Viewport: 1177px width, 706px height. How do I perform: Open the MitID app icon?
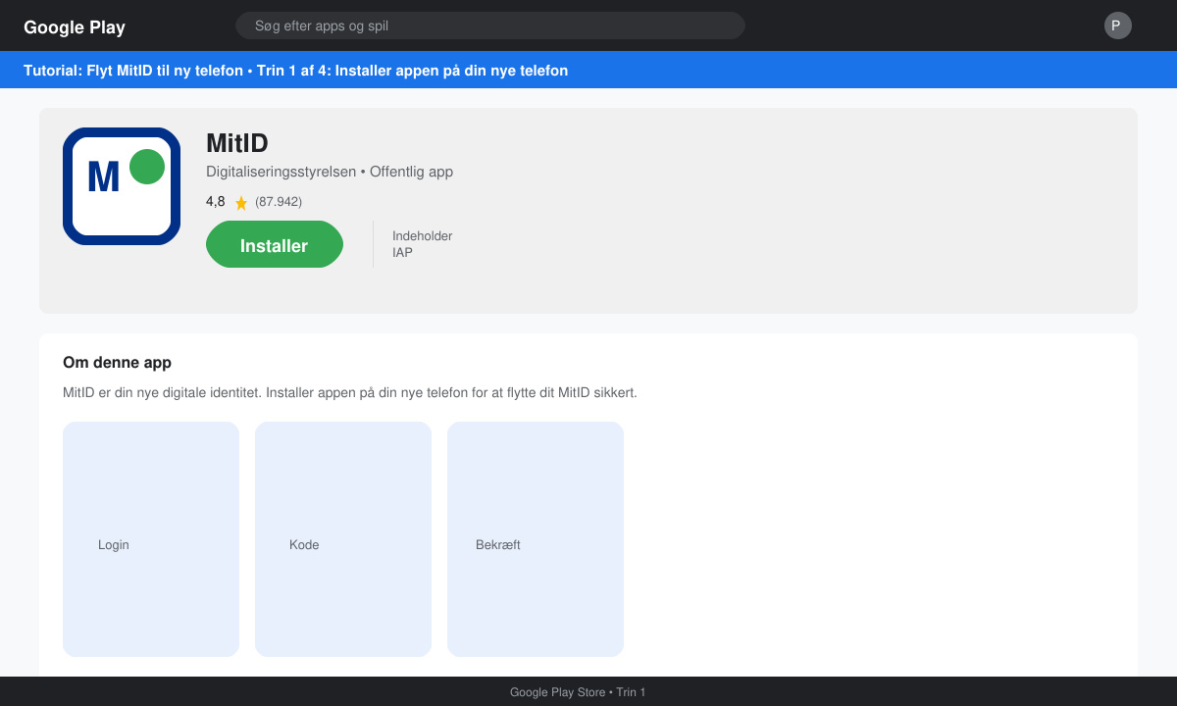pyautogui.click(x=122, y=186)
